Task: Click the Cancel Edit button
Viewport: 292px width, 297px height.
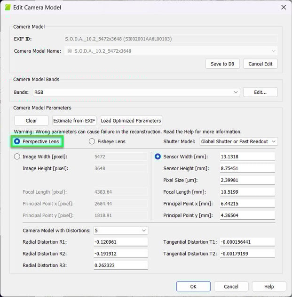Action: (260, 64)
